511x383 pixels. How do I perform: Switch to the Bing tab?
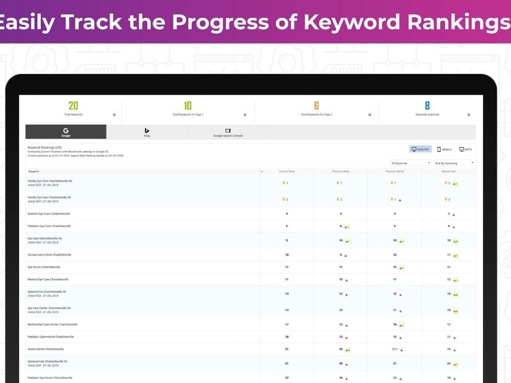click(147, 132)
